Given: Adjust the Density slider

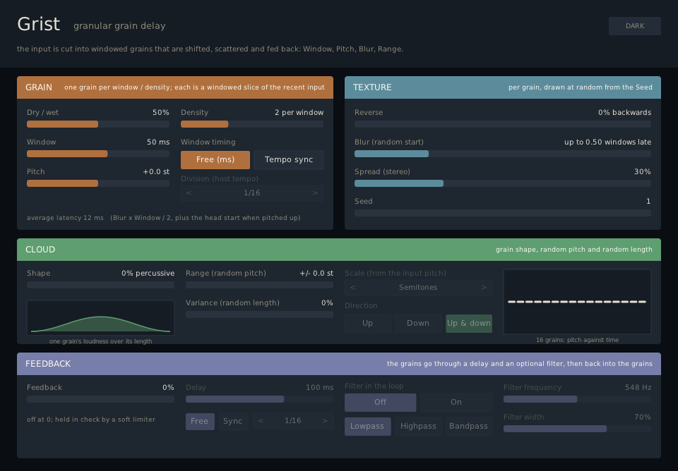Looking at the screenshot, I should tap(252, 124).
